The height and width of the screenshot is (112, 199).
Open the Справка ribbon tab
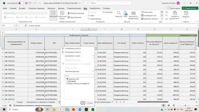coord(106,8)
